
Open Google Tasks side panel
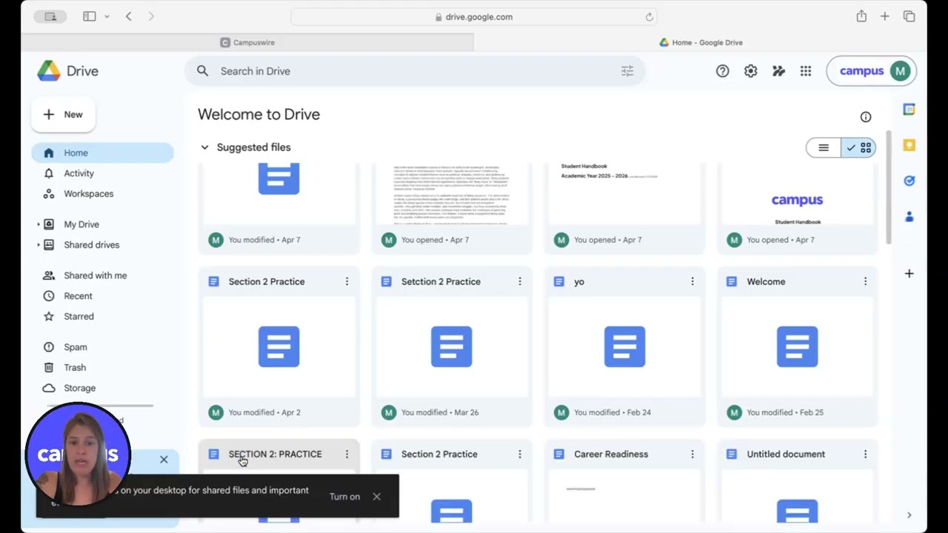click(x=909, y=181)
